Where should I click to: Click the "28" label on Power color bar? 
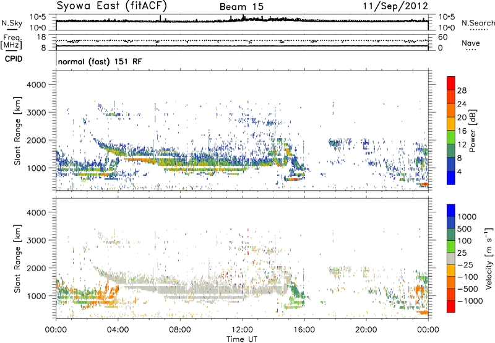point(462,90)
